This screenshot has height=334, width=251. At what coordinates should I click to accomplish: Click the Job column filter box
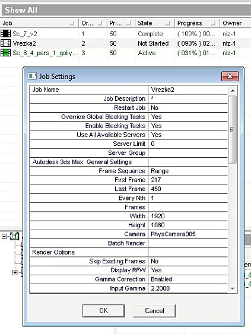point(72,23)
